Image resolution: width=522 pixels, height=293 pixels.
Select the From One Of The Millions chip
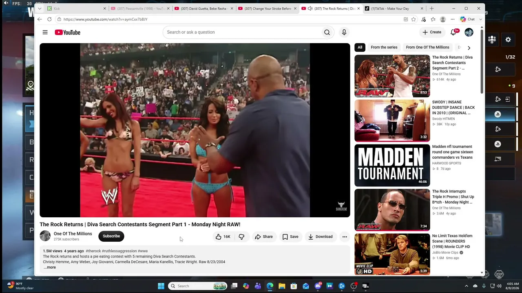coord(427,47)
